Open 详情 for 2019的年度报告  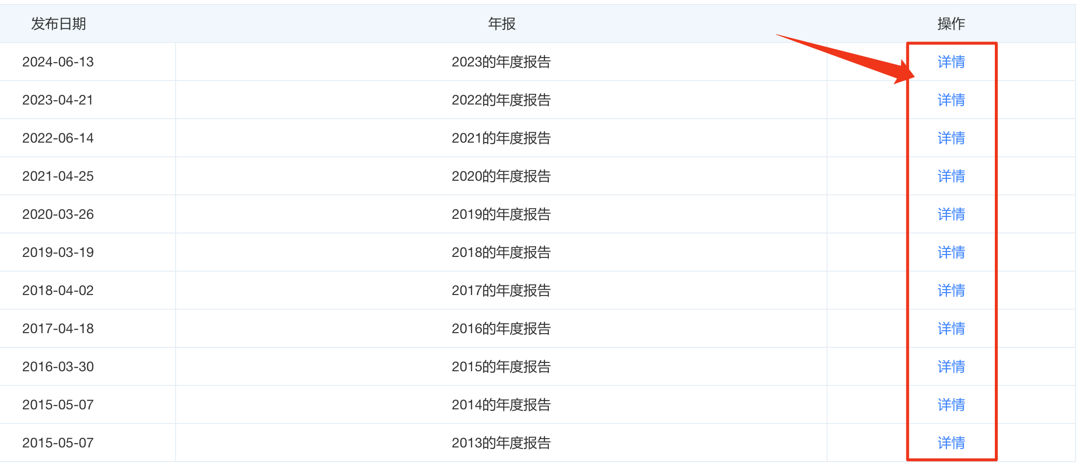click(x=951, y=214)
